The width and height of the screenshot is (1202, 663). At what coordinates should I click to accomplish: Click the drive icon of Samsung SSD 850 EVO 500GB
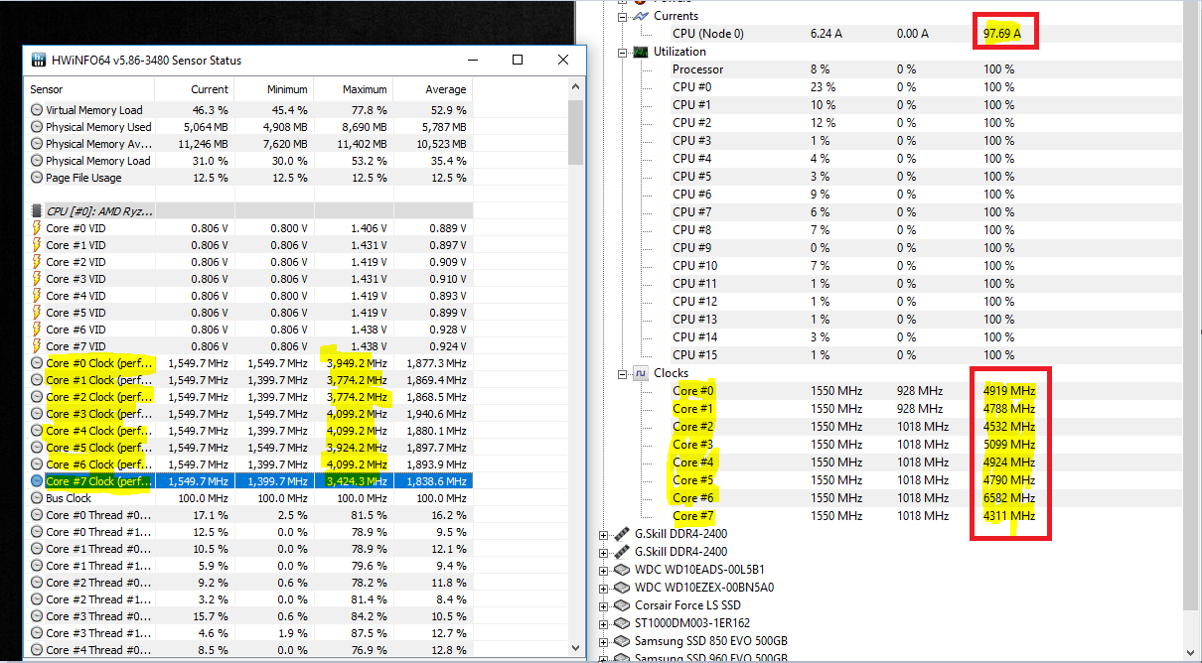(624, 641)
